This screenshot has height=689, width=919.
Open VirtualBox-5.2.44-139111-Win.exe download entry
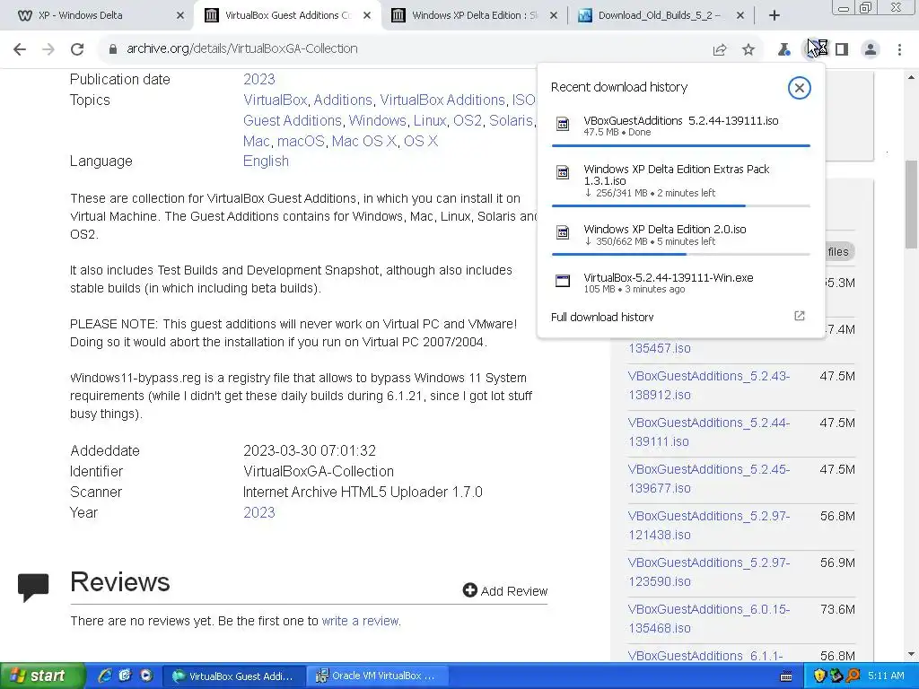tap(681, 283)
